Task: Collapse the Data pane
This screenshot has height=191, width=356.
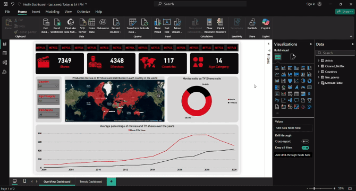Action: (352, 44)
